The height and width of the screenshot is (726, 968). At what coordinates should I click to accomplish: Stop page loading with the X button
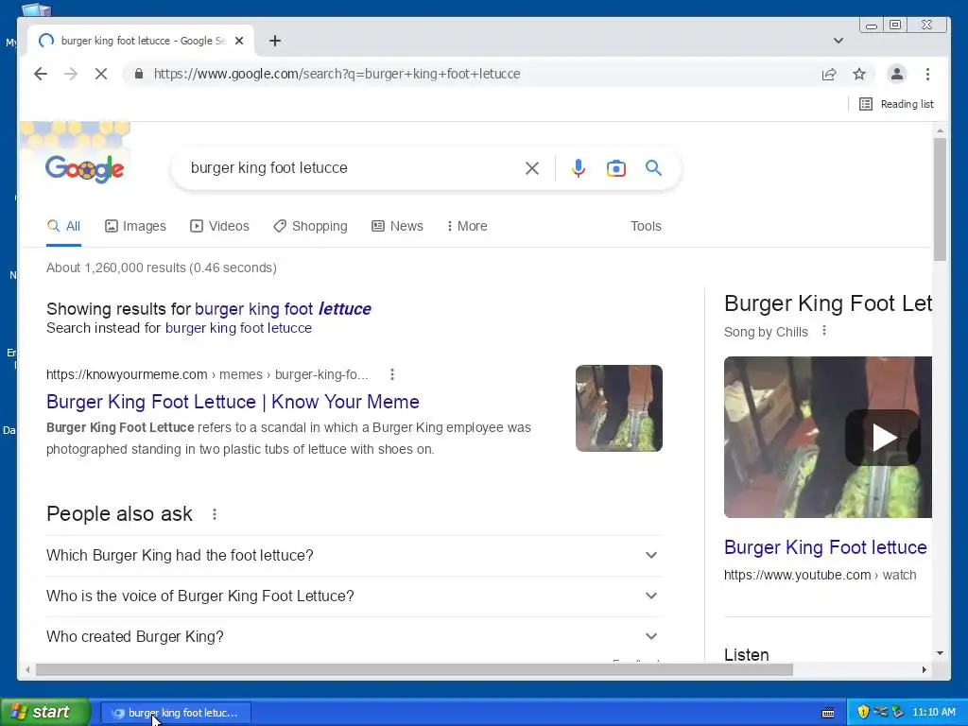click(x=101, y=74)
